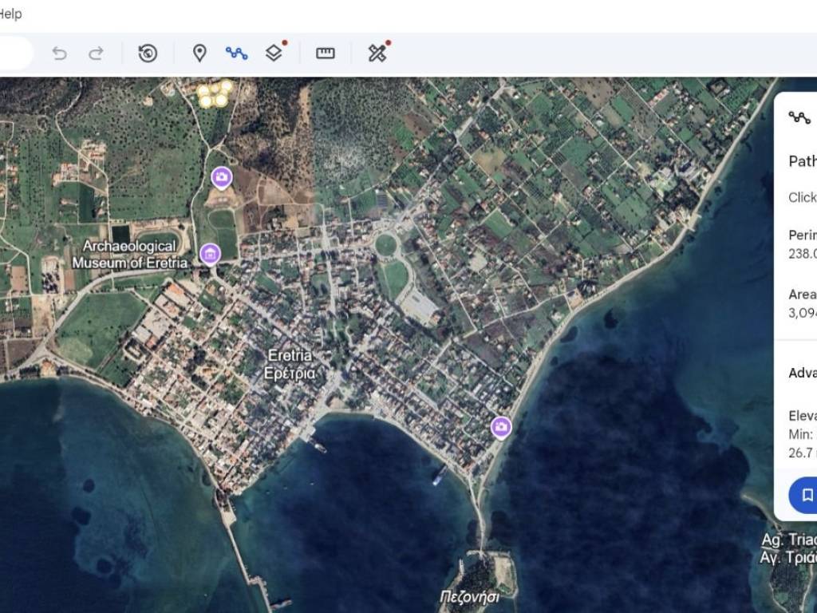
Task: Click the undo arrow in the toolbar
Action: click(59, 53)
